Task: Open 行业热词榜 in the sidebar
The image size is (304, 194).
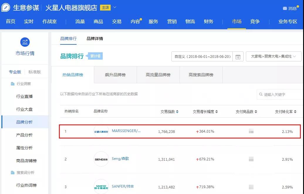Action: click(x=26, y=185)
